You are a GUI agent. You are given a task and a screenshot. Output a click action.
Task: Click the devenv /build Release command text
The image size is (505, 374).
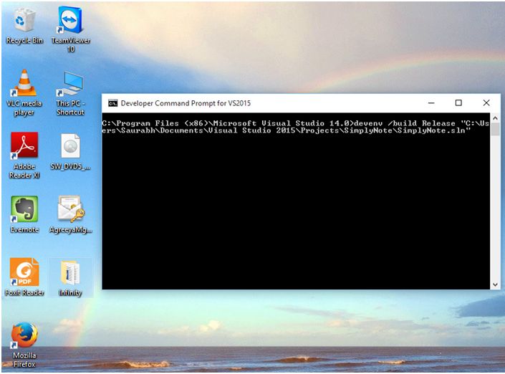pos(405,123)
